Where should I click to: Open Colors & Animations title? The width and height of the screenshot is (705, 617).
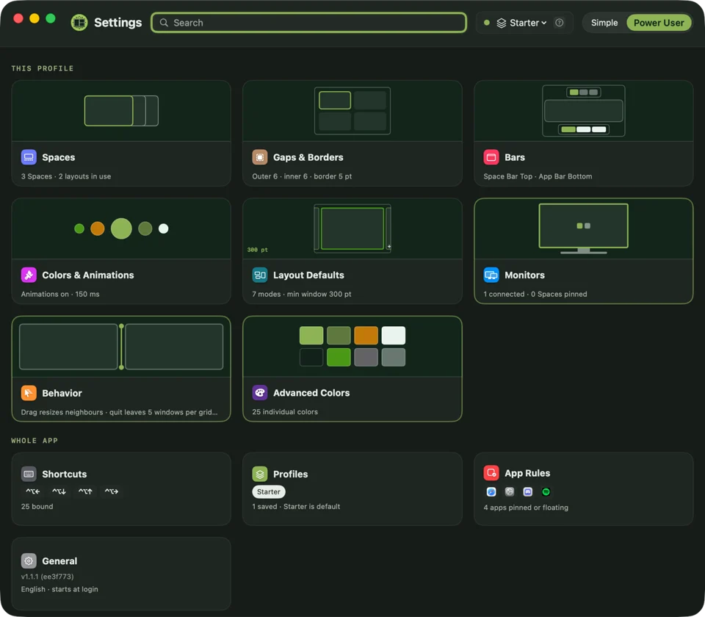[87, 275]
